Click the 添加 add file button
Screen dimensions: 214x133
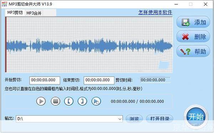tap(193, 22)
